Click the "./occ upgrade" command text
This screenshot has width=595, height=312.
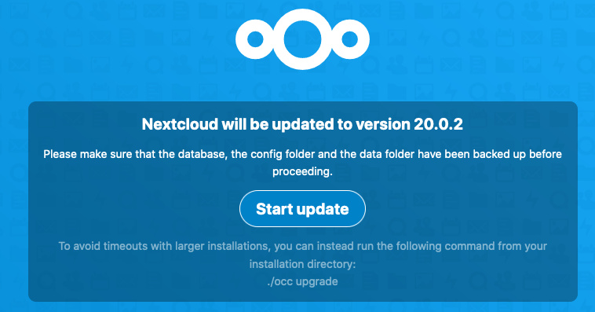(302, 281)
